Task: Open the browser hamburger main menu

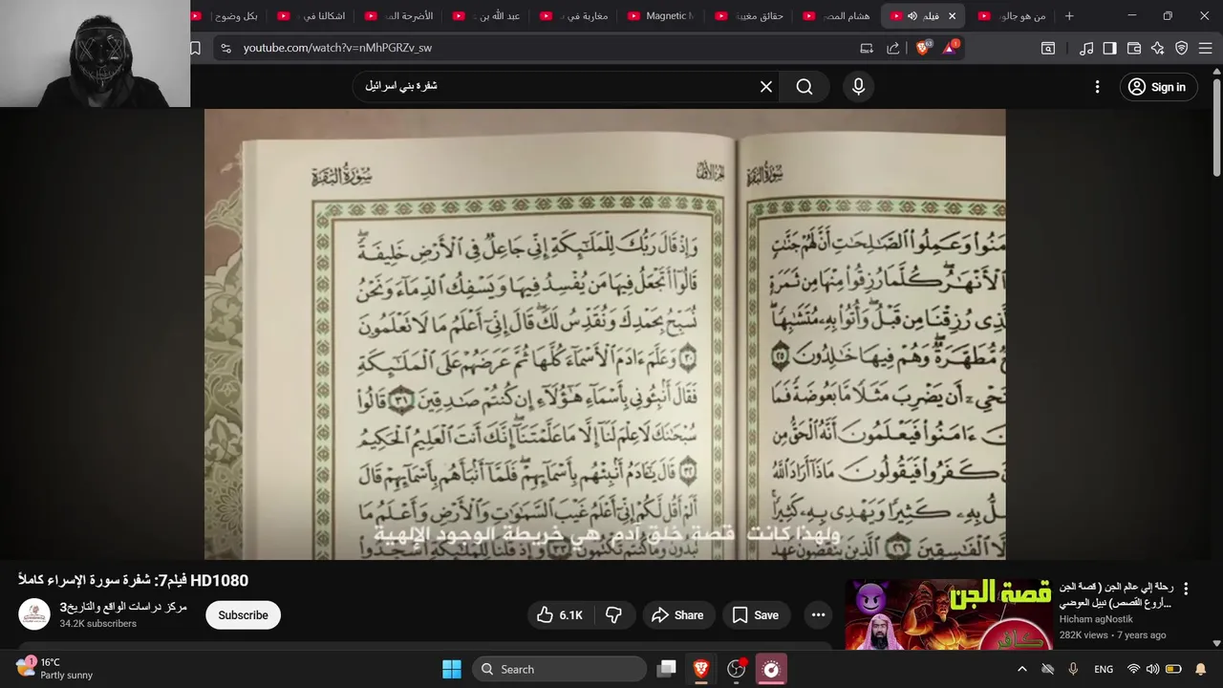Action: click(1206, 48)
